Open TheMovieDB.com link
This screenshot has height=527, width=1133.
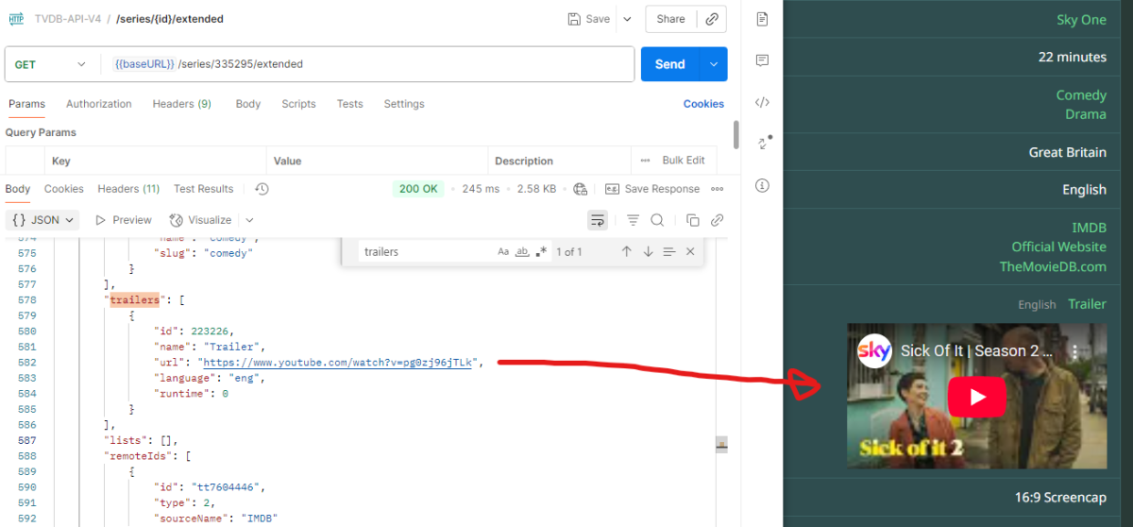(1053, 266)
